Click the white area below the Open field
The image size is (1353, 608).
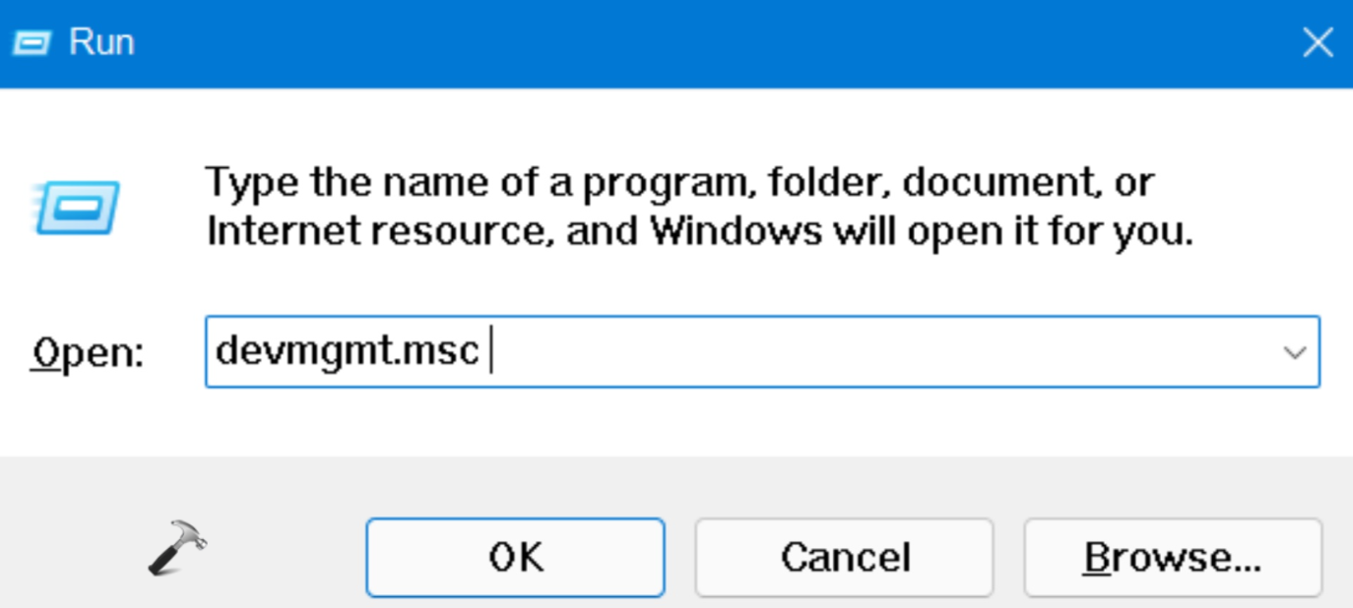coord(689,421)
